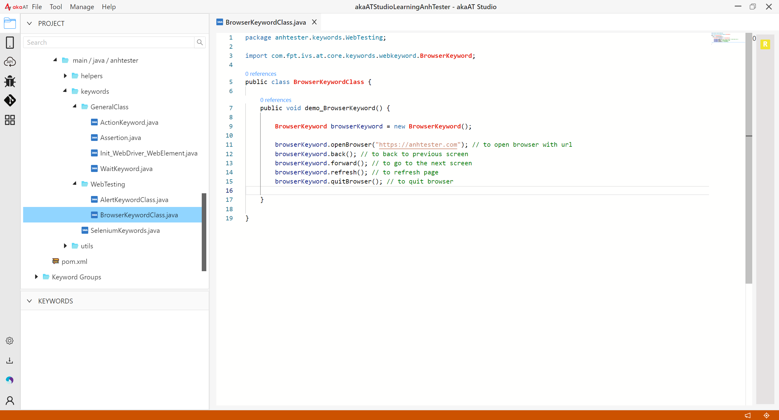Open the Git source control icon
This screenshot has height=420, width=779.
pos(10,100)
